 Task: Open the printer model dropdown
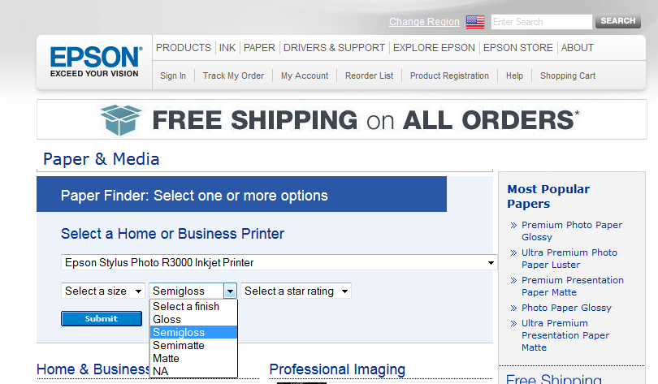coord(279,262)
